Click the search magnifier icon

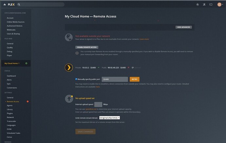click(19, 5)
